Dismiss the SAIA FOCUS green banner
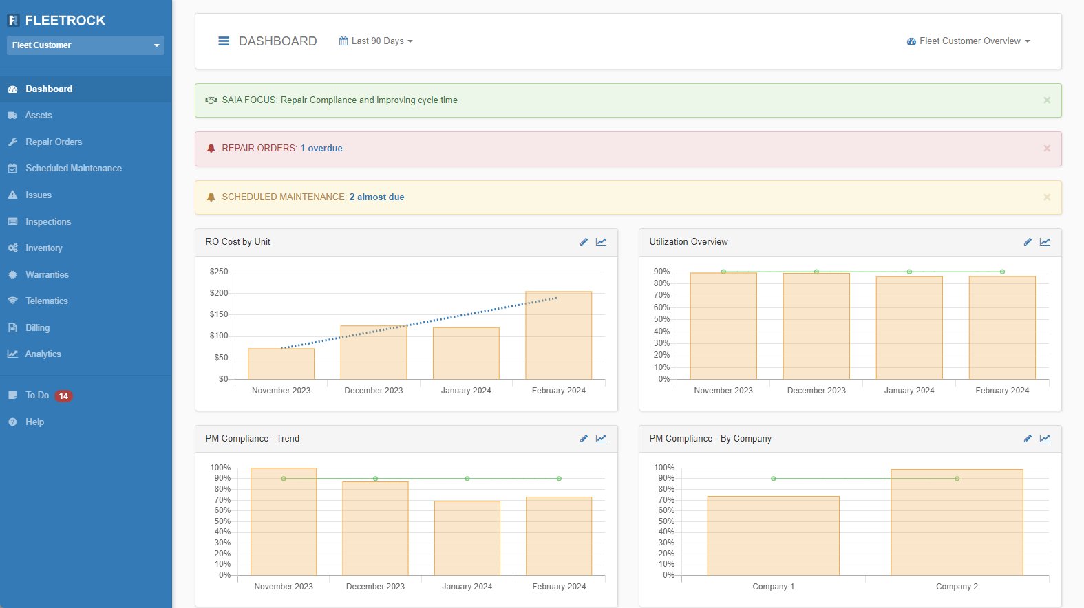Screen dimensions: 1084x608 (1047, 100)
